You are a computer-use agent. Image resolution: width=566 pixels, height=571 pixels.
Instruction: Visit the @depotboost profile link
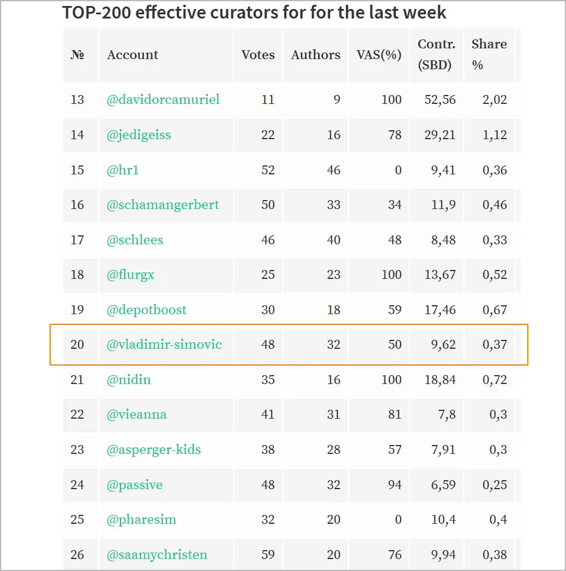(146, 310)
